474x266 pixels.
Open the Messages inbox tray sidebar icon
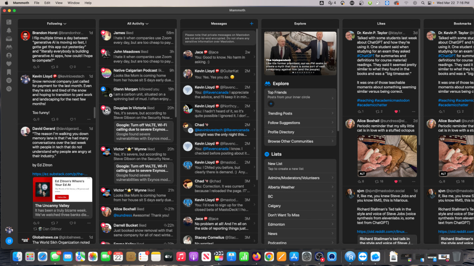[9, 39]
